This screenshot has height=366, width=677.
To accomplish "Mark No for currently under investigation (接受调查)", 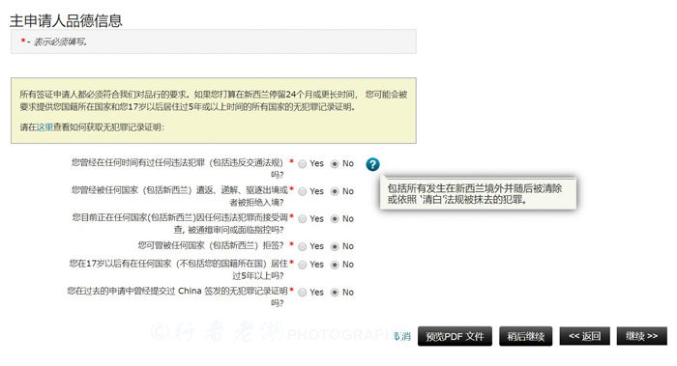I will click(335, 219).
